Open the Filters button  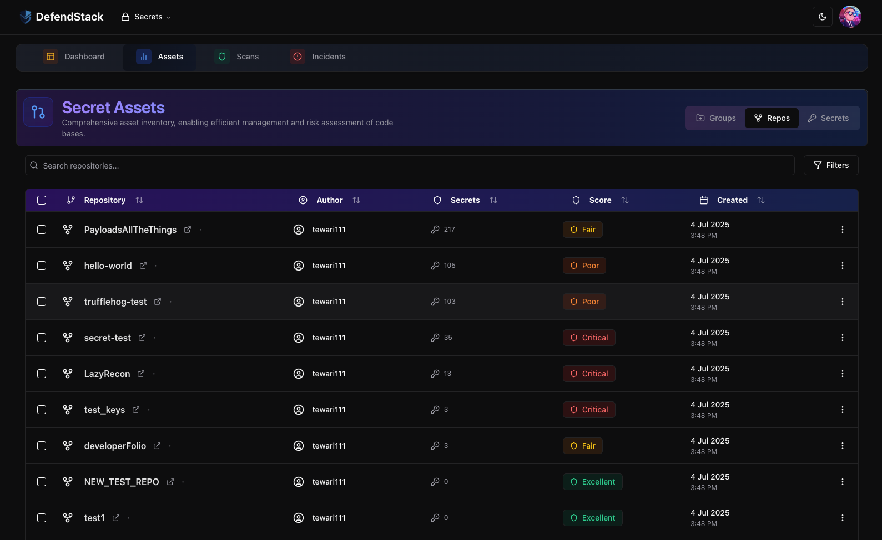pyautogui.click(x=831, y=165)
